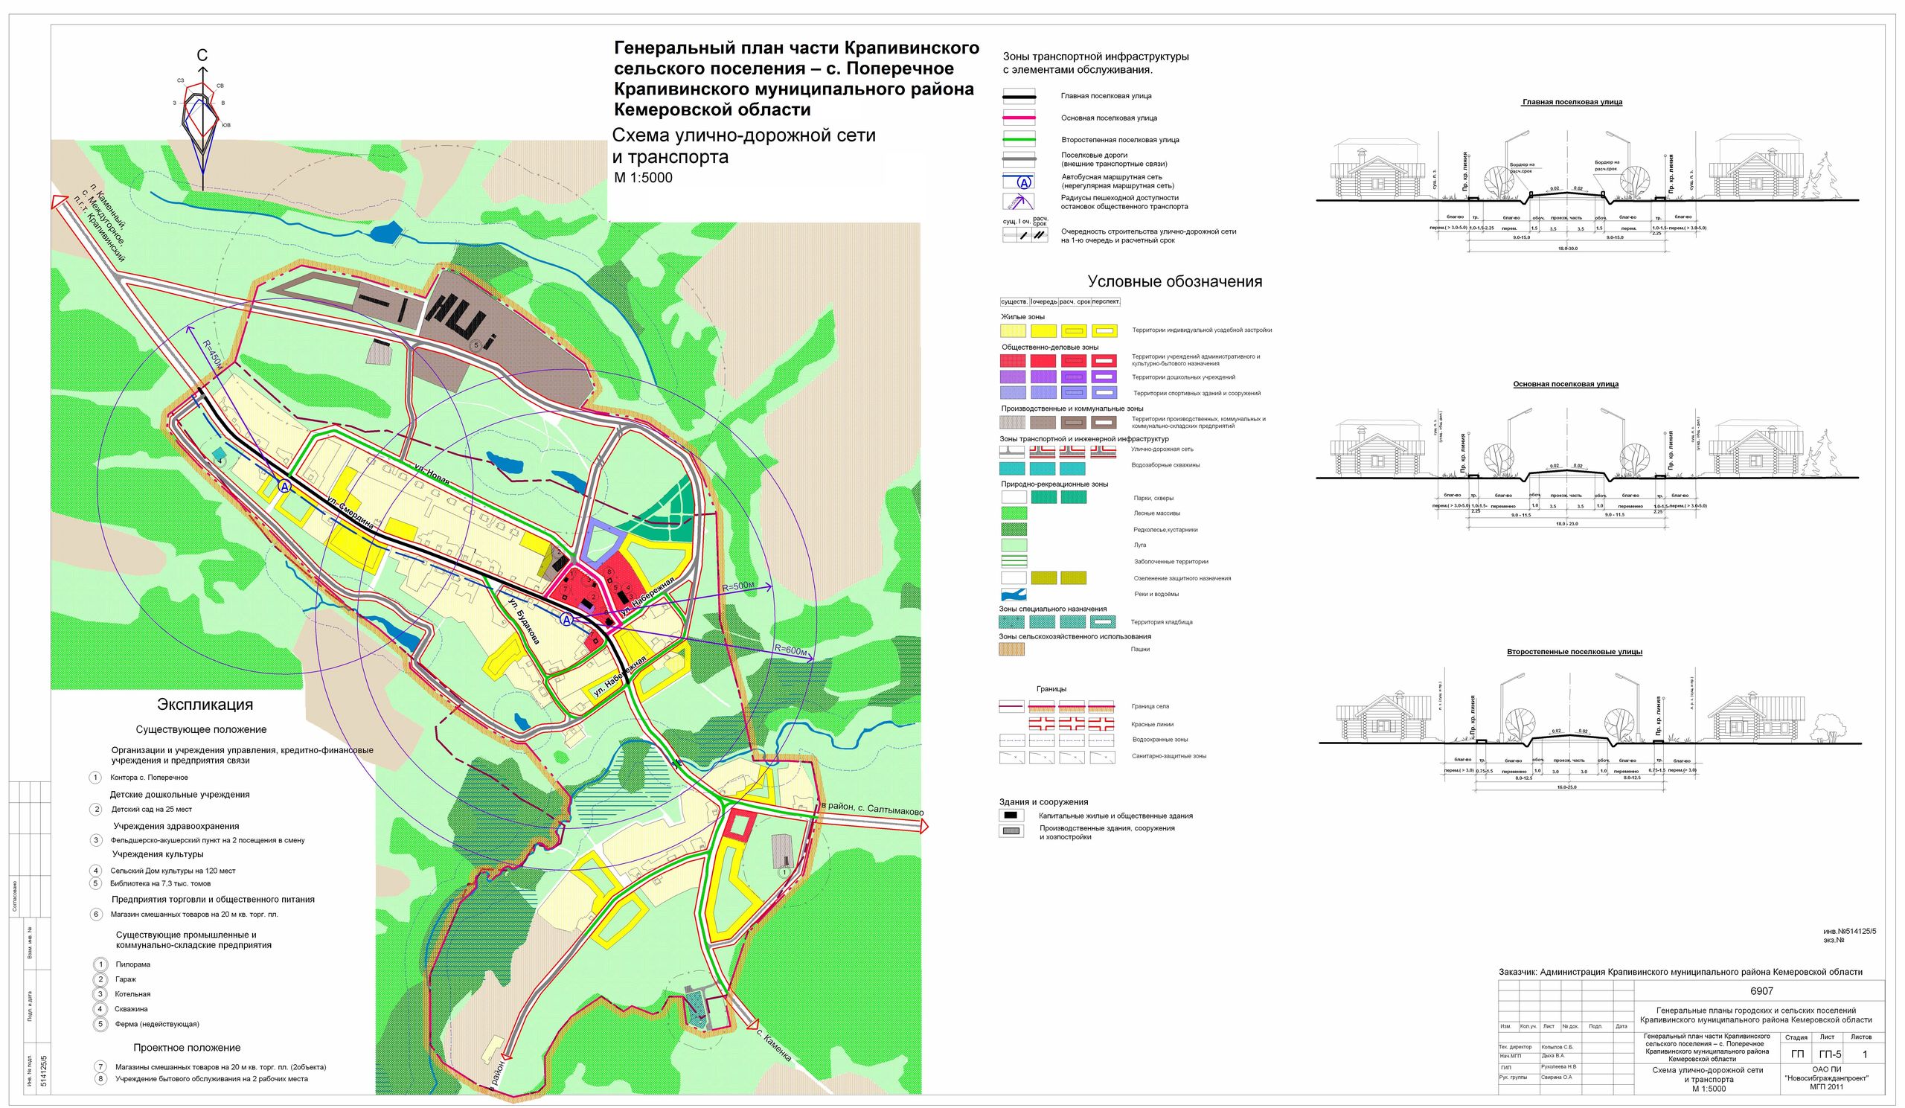
Task: Click the Реки и водоёмы blue symbol
Action: click(1013, 594)
